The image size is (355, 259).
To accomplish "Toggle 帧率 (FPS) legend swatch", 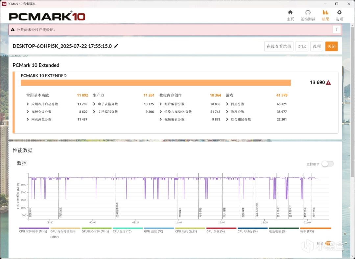I will [x=316, y=228].
